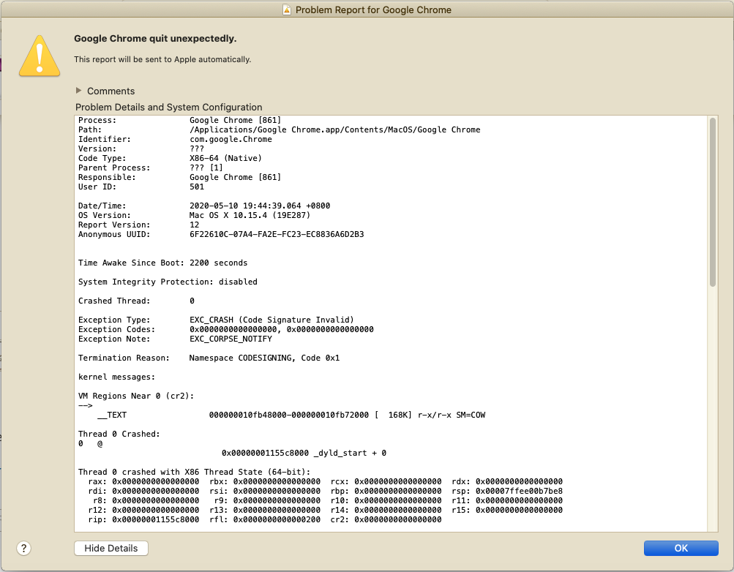
Task: Click the Path value '/Applications/Google Chrome.app/...'
Action: click(334, 129)
